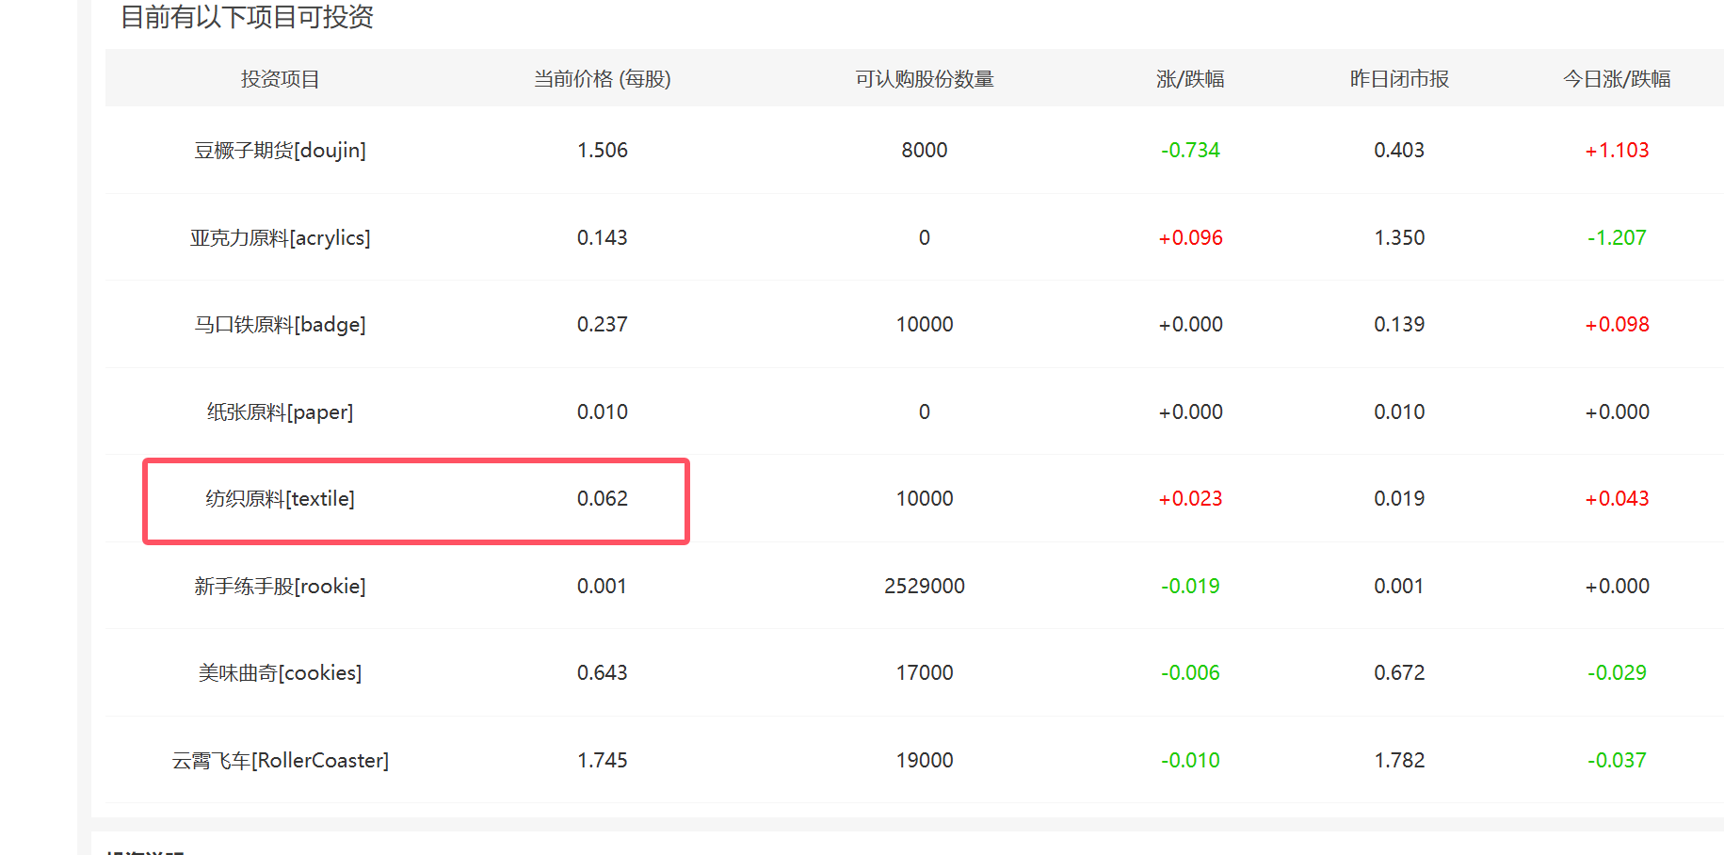
Task: Click rookie available shares 2529000
Action: [925, 587]
